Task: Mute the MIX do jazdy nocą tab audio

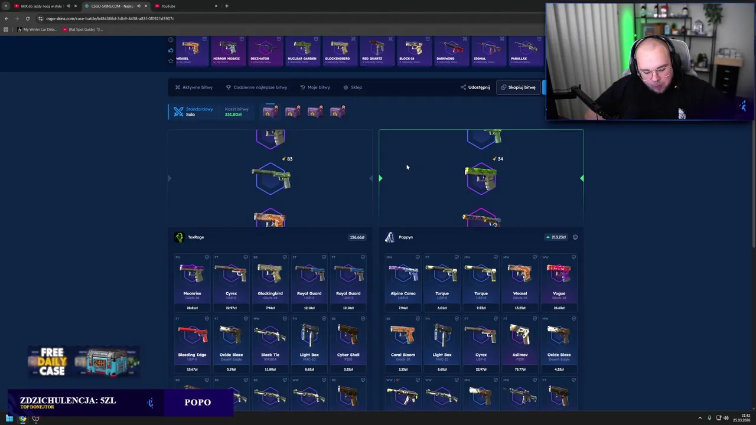Action: coord(69,6)
